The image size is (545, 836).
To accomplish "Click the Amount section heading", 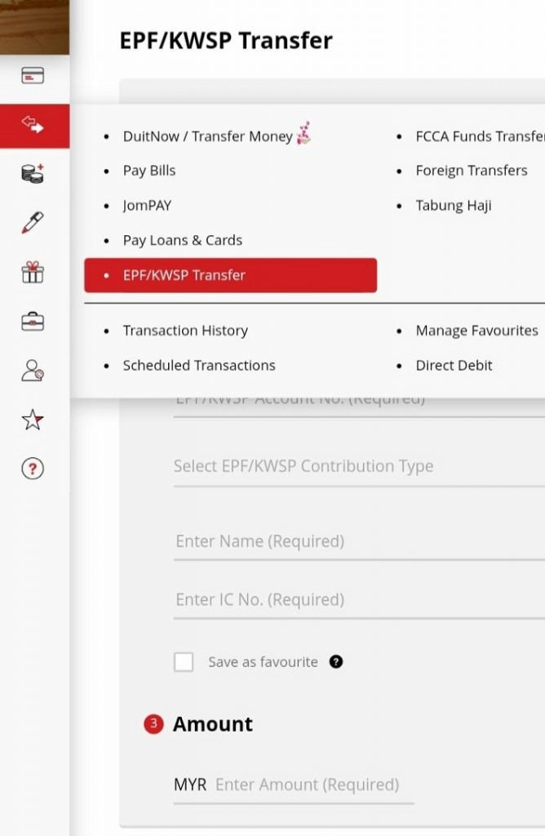I will [x=213, y=724].
